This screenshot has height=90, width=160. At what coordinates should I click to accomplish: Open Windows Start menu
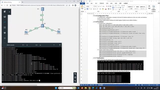pos(56,88)
